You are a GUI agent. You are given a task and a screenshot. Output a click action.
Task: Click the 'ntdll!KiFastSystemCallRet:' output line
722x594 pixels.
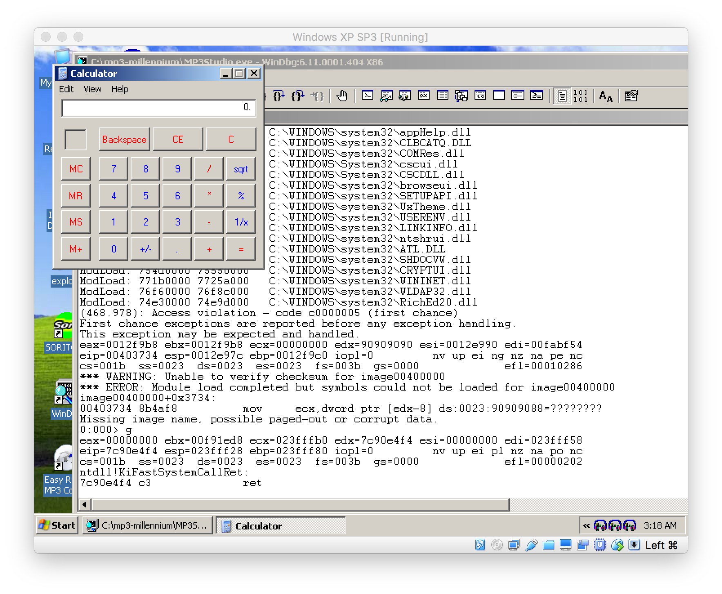point(164,472)
